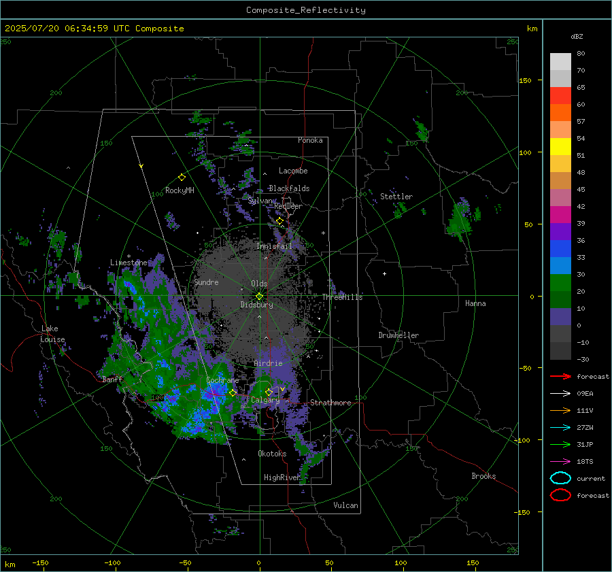The image size is (612, 572).
Task: Click the yellow arrowhead marker northwest of RockyMH
Action: [141, 167]
